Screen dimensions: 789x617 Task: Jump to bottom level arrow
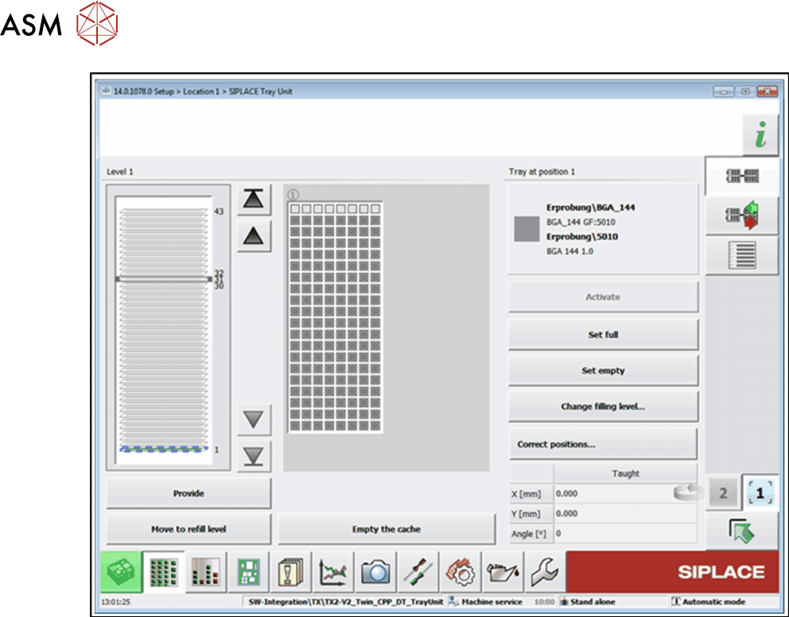point(254,456)
